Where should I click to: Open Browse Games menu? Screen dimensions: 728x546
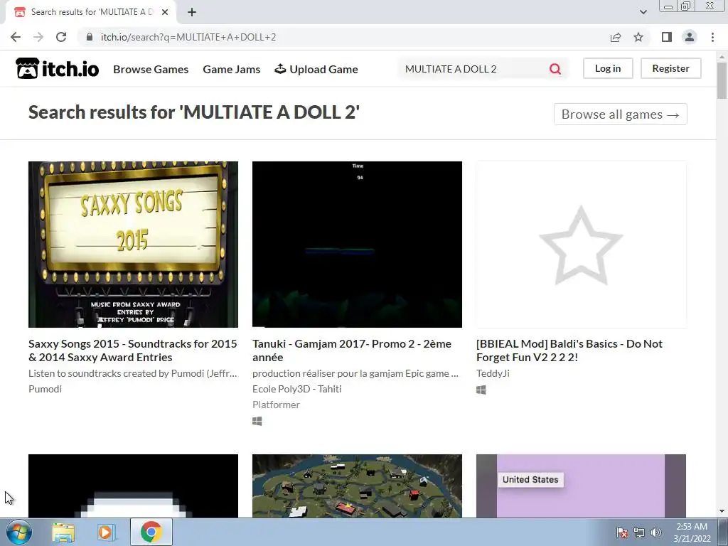click(x=151, y=69)
